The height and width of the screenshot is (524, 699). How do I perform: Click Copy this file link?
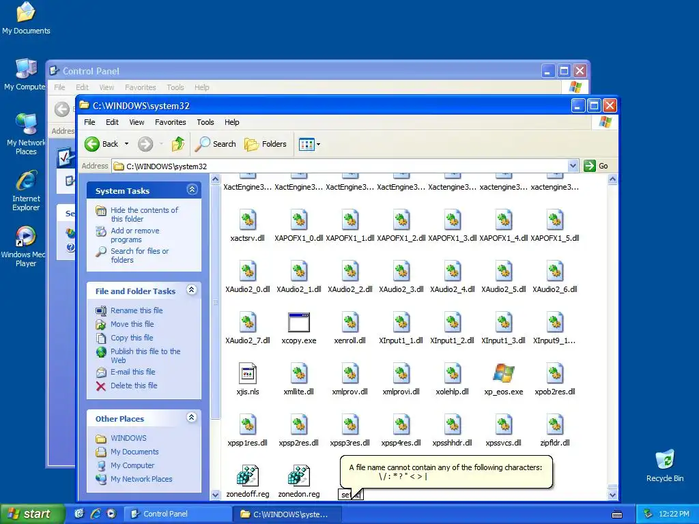[132, 337]
